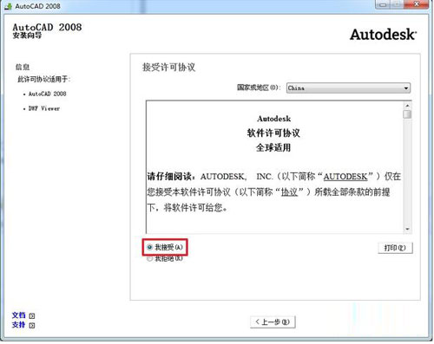This screenshot has width=434, height=344.
Task: Click the underlined 协议 term in license text
Action: coord(290,192)
